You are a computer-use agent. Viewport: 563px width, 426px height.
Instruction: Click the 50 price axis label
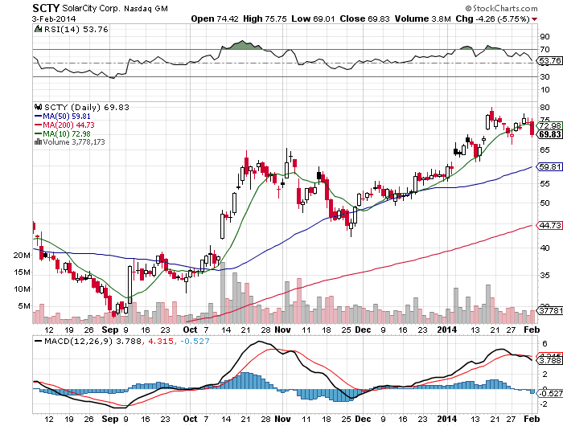545,203
